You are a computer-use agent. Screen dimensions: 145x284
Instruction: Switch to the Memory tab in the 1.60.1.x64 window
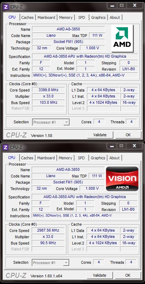pyautogui.click(x=65, y=158)
